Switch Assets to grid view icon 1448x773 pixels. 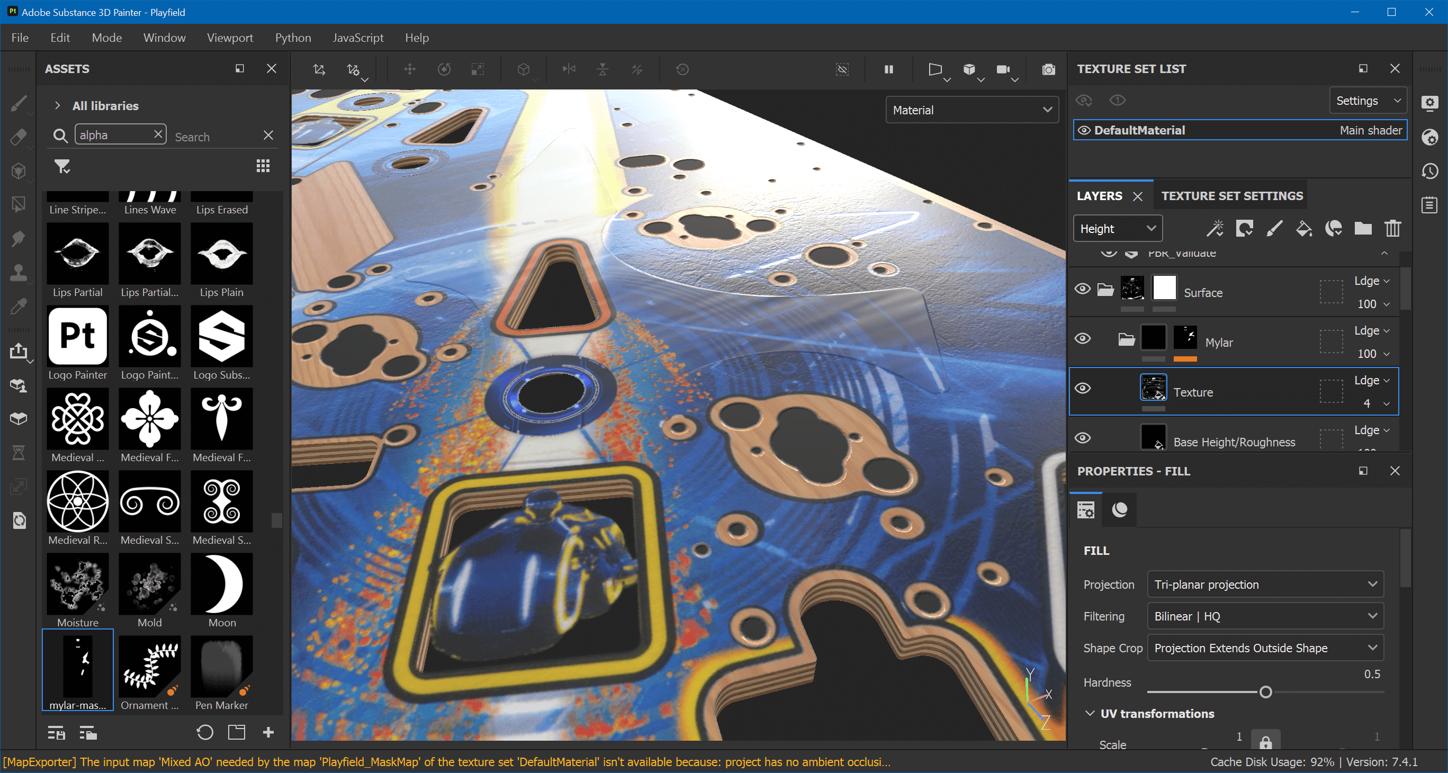(x=263, y=166)
